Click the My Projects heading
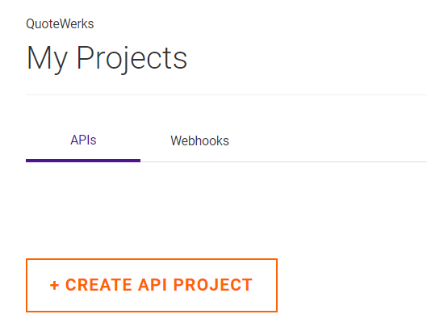Image resolution: width=427 pixels, height=331 pixels. pos(107,58)
